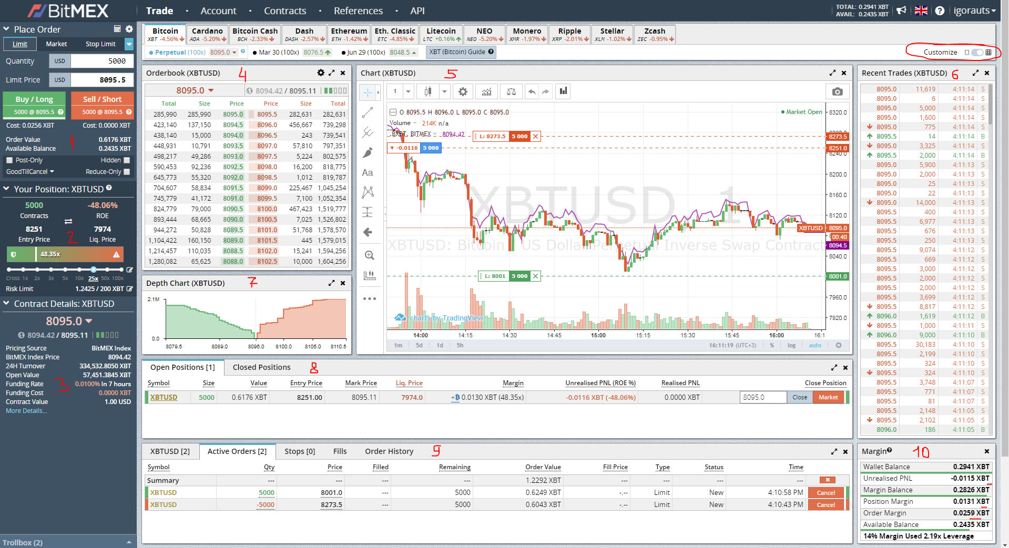
Task: Enable the Post-Only checkbox
Action: click(x=9, y=160)
